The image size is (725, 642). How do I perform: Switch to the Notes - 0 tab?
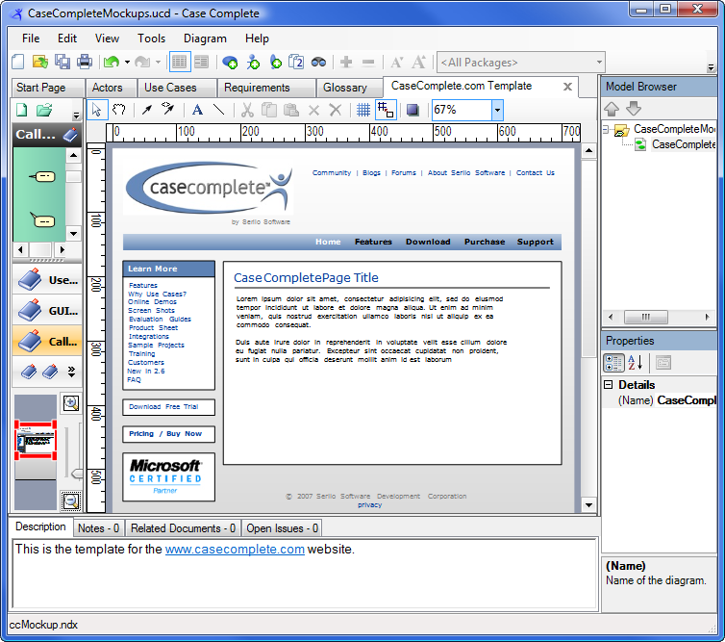tap(98, 528)
